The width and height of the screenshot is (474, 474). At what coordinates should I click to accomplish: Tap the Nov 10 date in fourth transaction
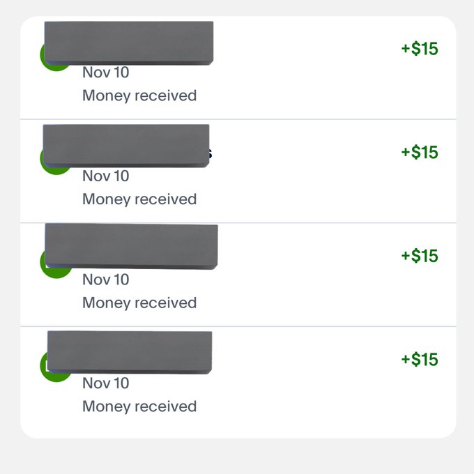click(x=106, y=383)
